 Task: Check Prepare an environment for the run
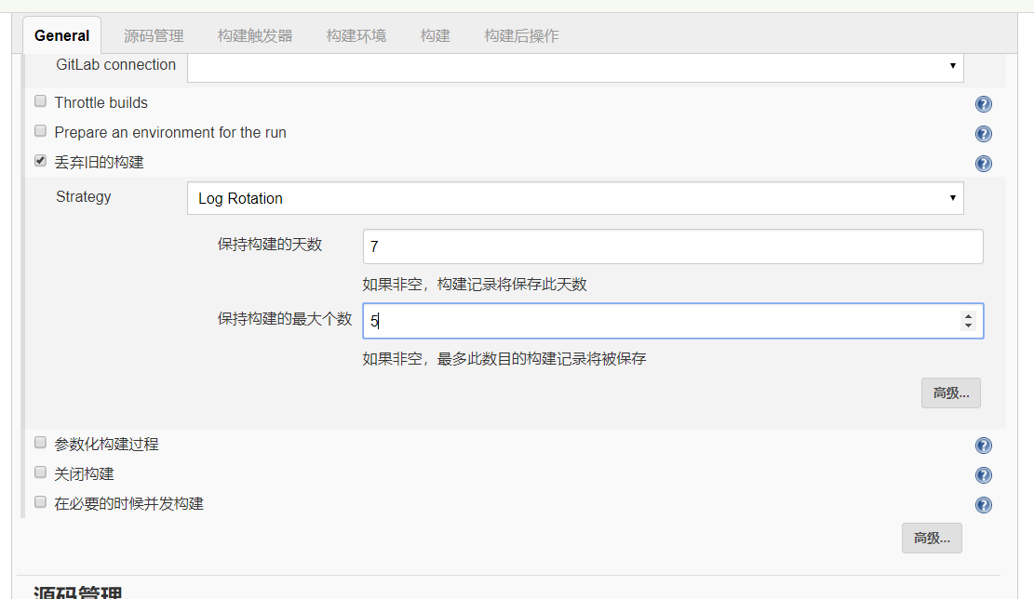tap(40, 130)
